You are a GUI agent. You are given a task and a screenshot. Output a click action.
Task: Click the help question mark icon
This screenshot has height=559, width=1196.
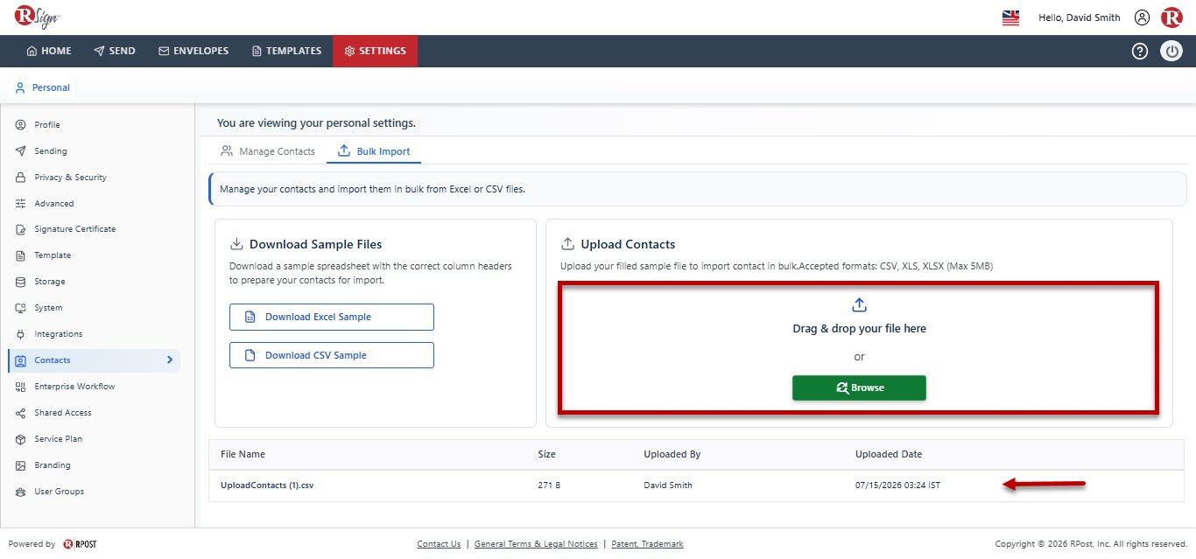click(x=1139, y=51)
